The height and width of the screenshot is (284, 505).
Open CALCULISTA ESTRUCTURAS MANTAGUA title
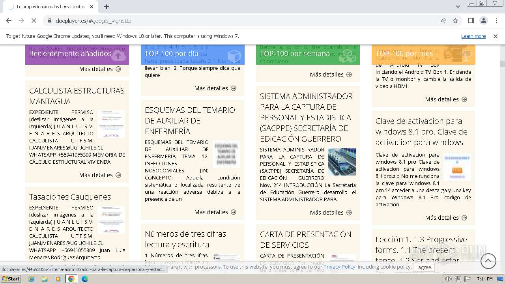(77, 96)
